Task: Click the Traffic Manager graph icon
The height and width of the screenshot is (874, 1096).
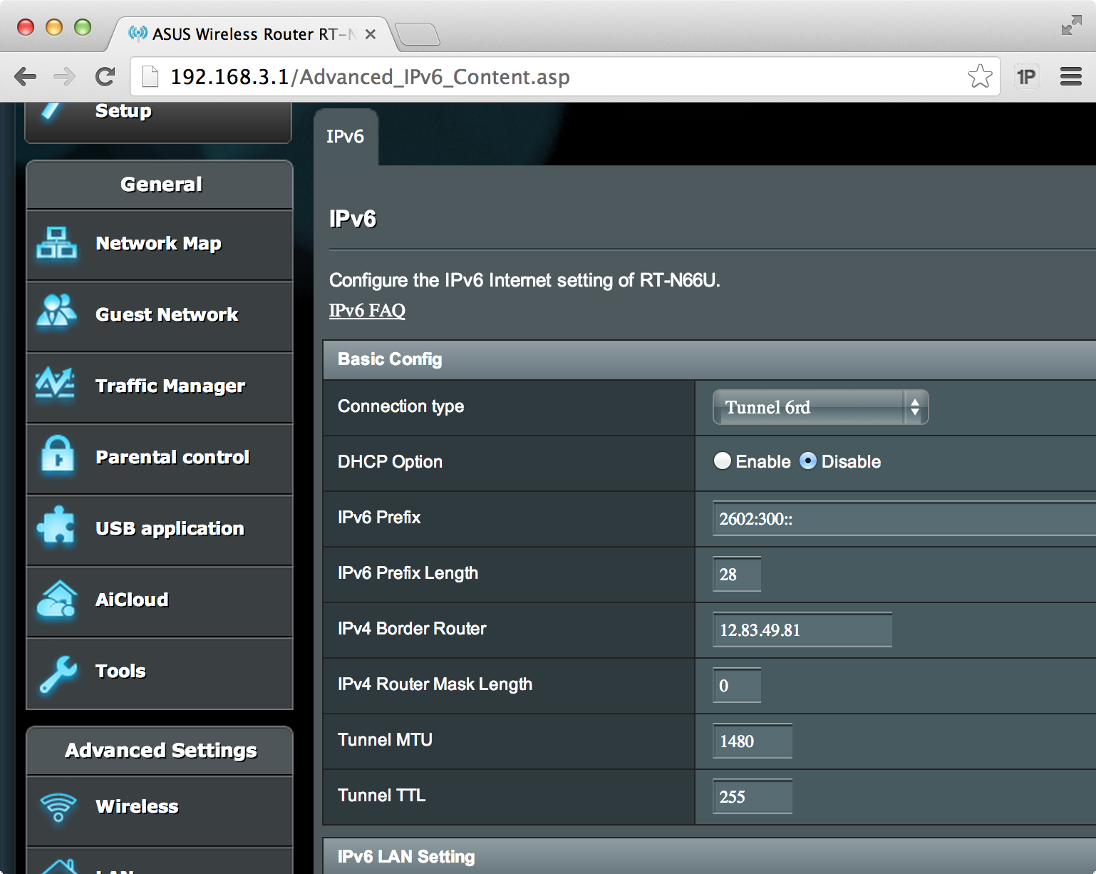Action: click(x=56, y=384)
